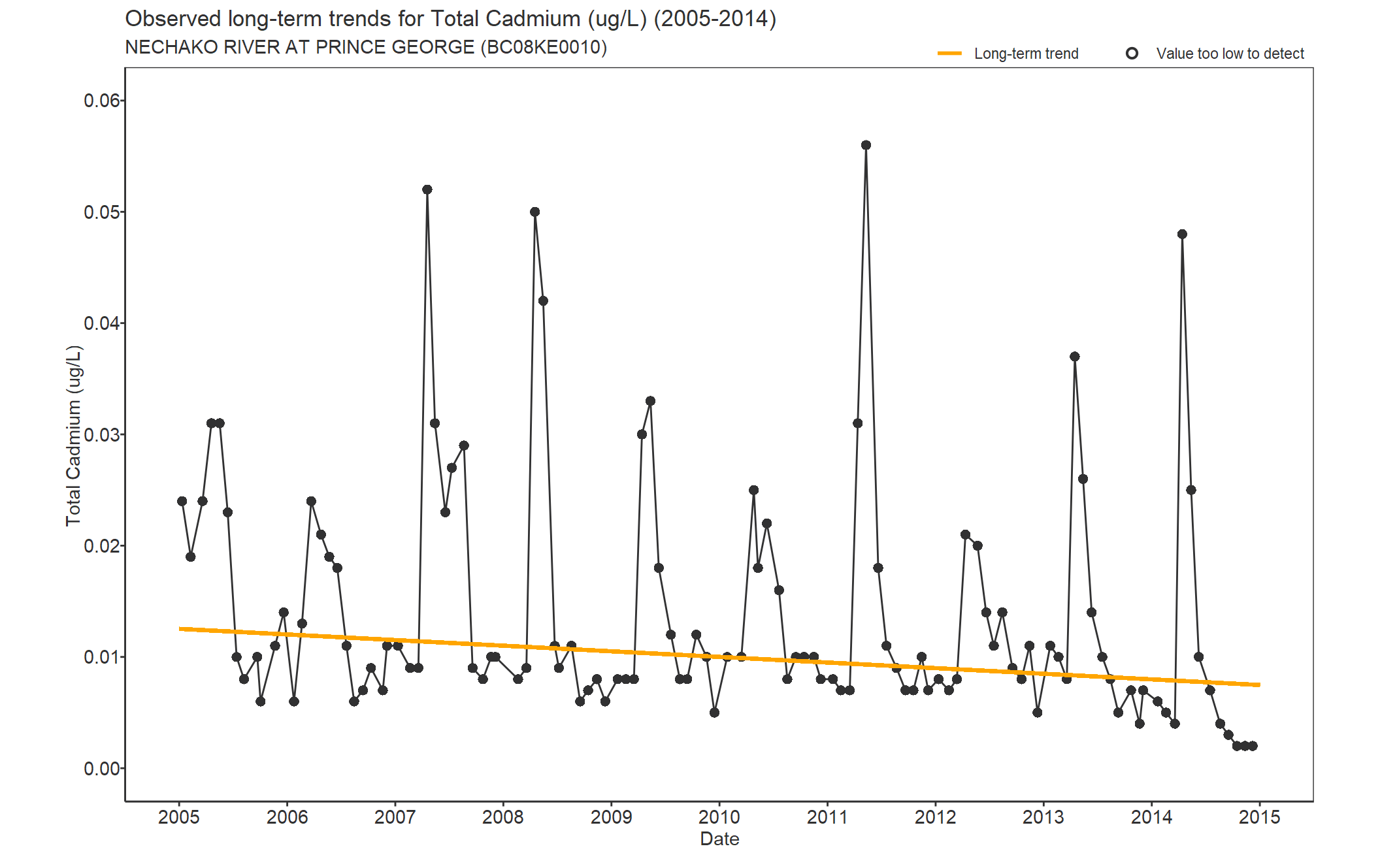Viewport: 1380px width, 855px height.
Task: Click the 2009 x-axis tick label
Action: click(612, 817)
